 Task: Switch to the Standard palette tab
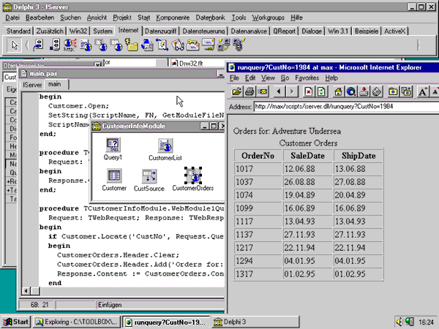click(x=18, y=31)
